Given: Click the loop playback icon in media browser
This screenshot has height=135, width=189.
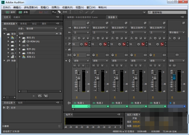Looking at the screenshot, I should point(40,96).
